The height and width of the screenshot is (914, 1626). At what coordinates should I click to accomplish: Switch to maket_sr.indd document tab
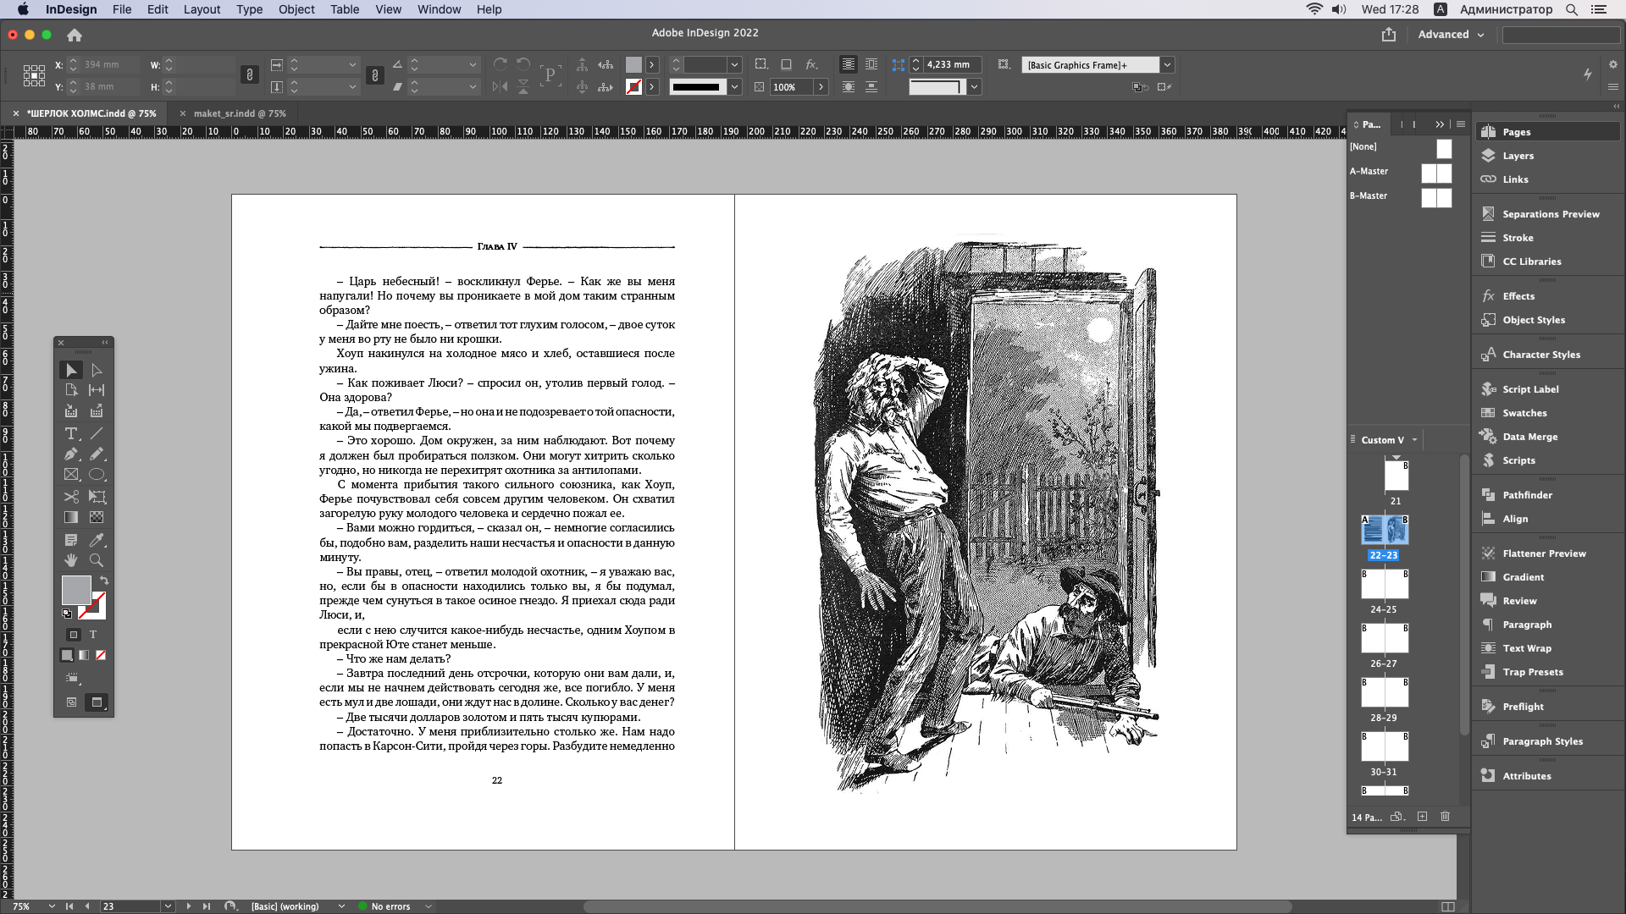(x=240, y=113)
